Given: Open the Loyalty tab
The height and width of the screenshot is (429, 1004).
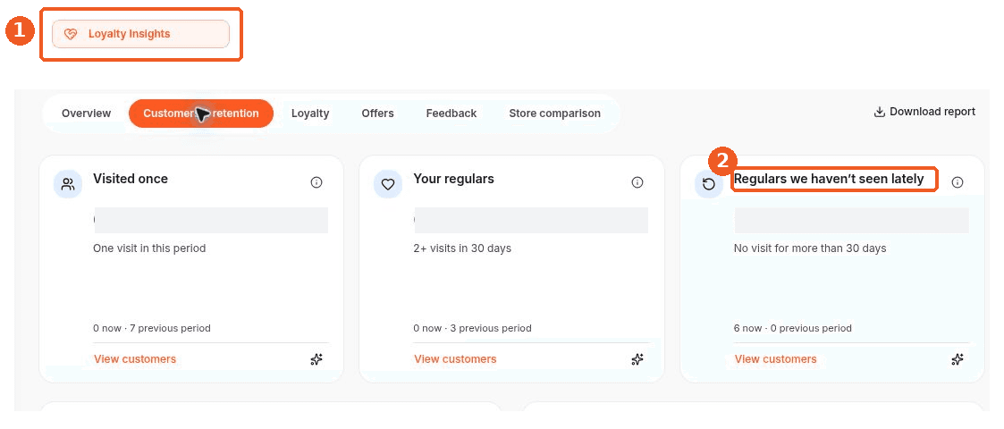Looking at the screenshot, I should 310,114.
